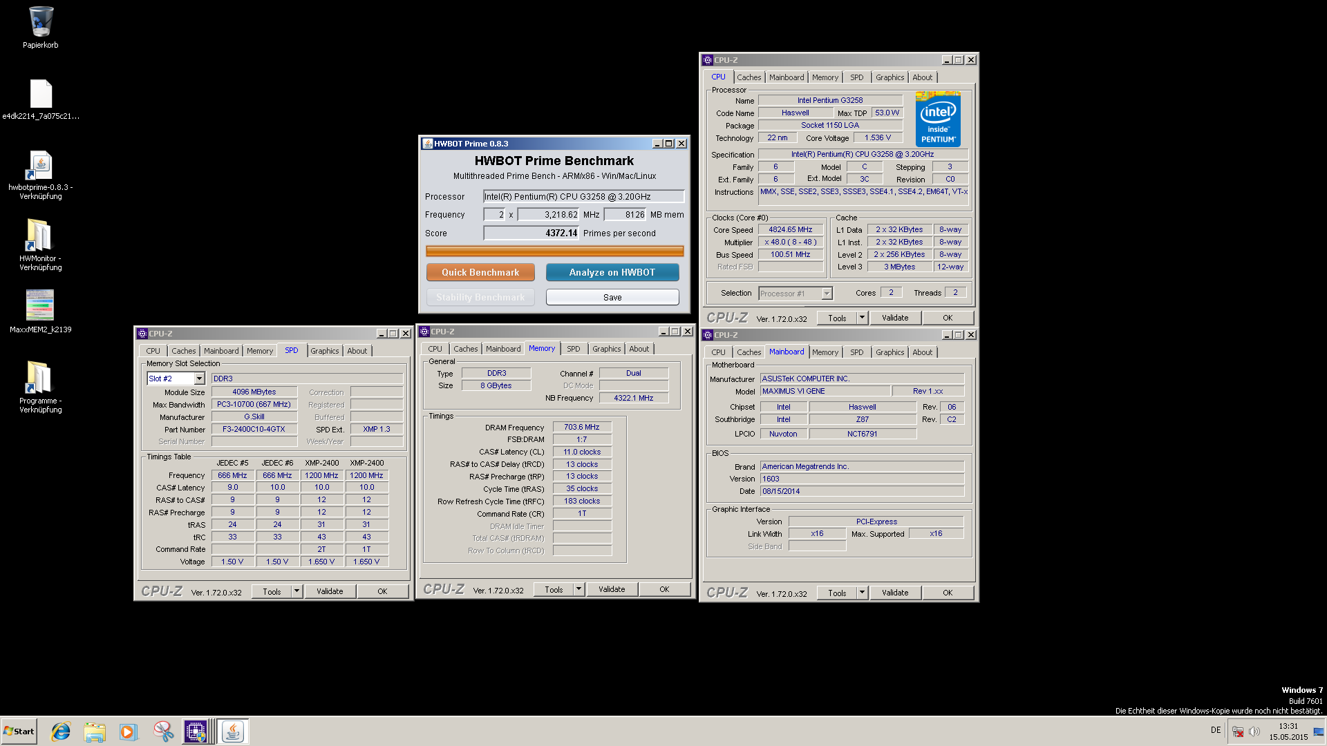Click the network status tray icon
This screenshot has height=746, width=1327.
click(1238, 731)
